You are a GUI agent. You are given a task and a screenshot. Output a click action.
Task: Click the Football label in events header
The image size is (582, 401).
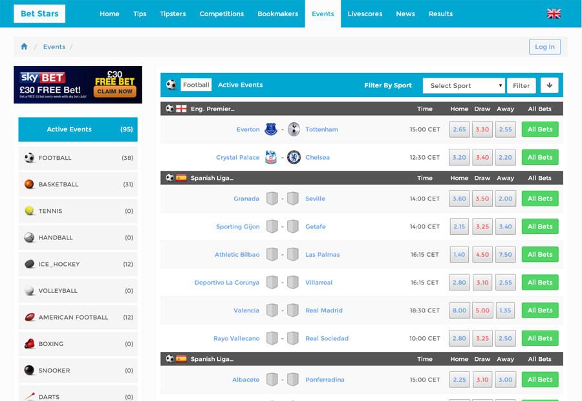(196, 85)
